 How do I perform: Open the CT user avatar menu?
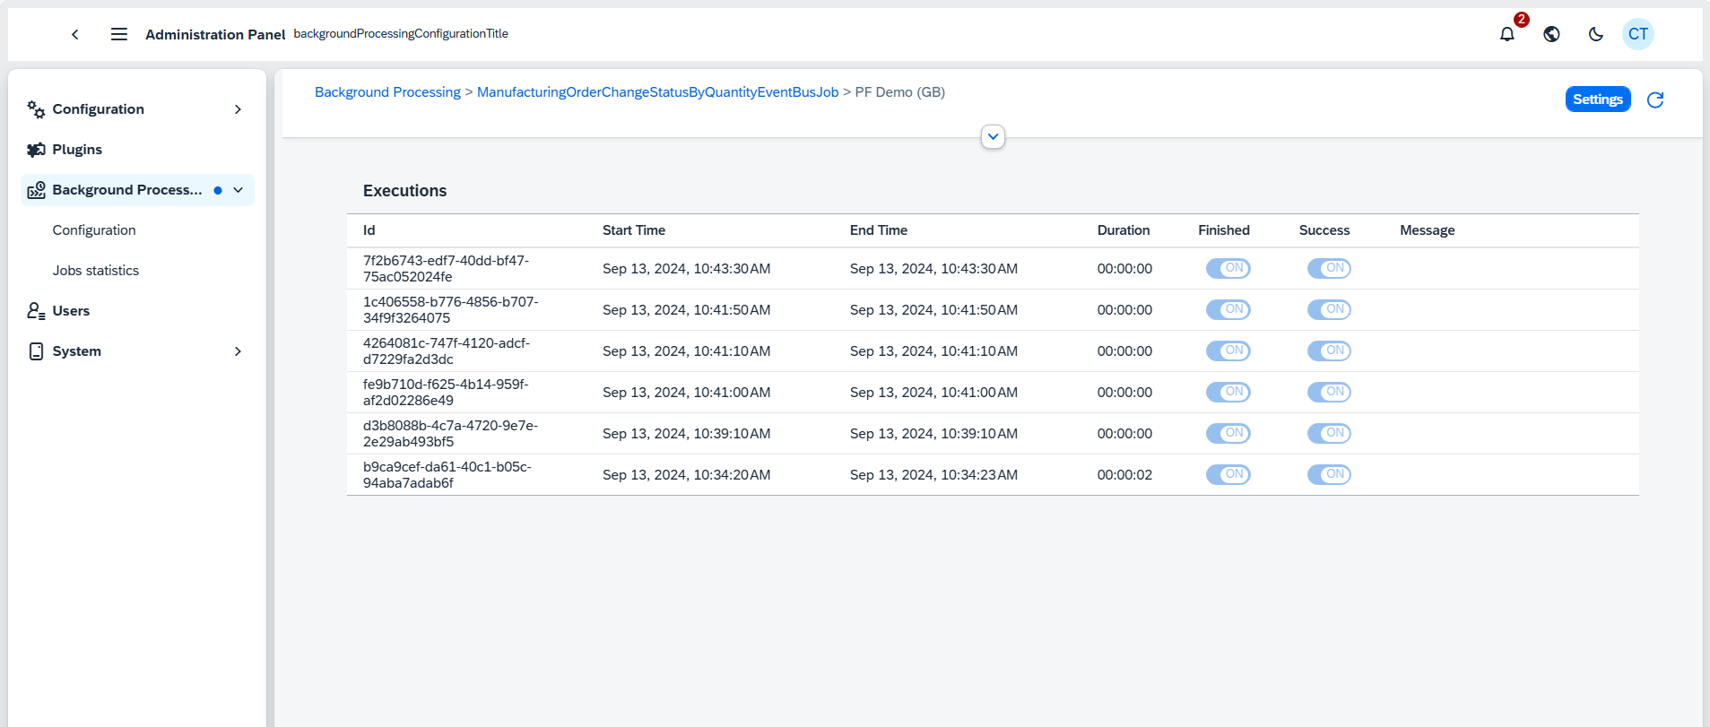click(x=1637, y=34)
